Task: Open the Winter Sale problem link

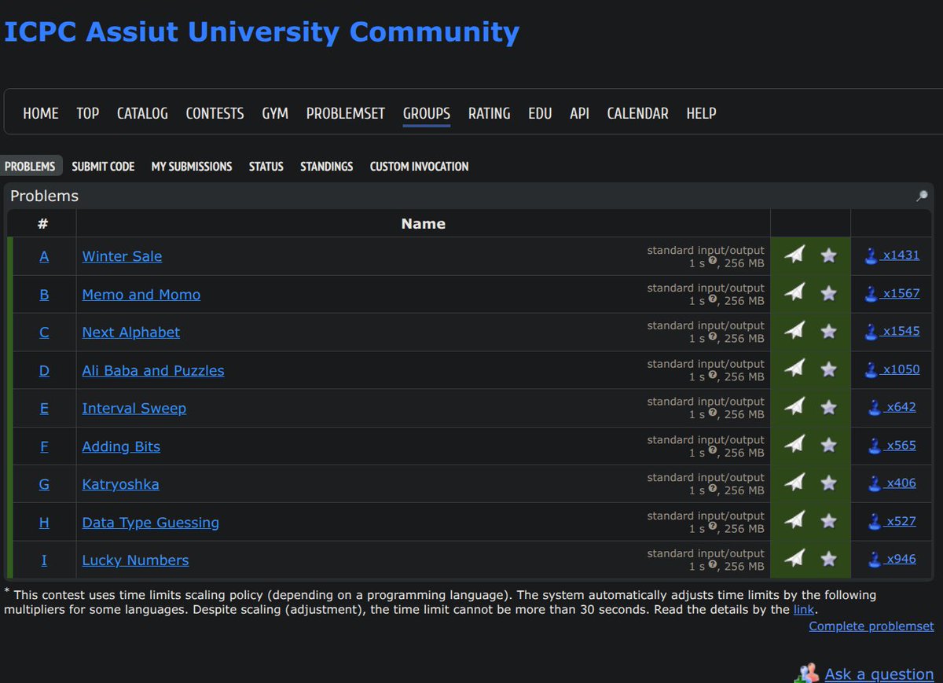Action: (122, 256)
